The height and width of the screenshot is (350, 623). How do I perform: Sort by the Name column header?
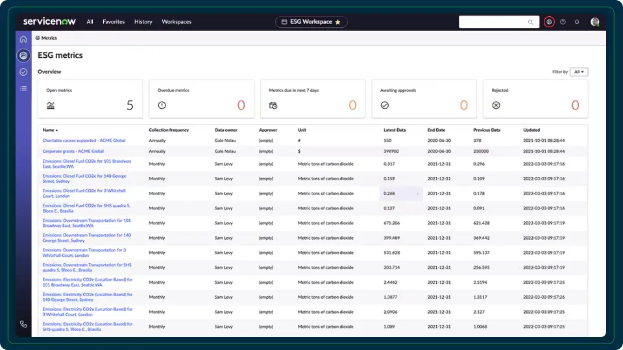coord(49,130)
